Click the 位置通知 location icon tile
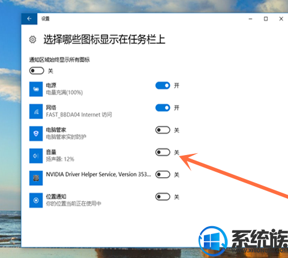Image resolution: width=288 pixels, height=258 pixels. click(x=36, y=200)
